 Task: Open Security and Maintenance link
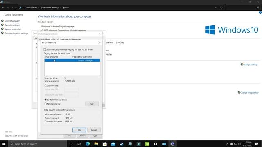pos(16,136)
